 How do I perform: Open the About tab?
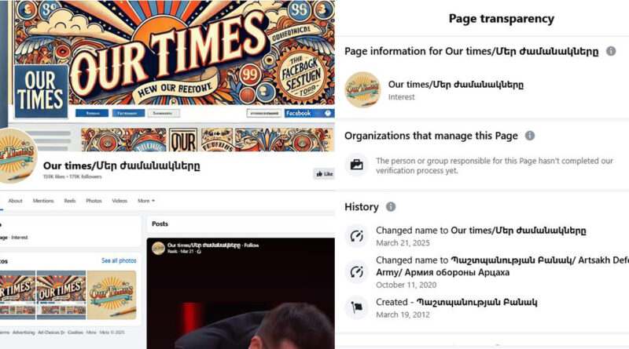click(15, 201)
